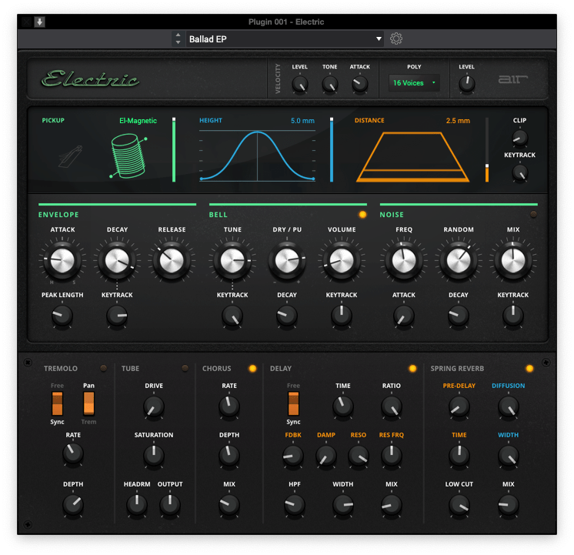Click the master Level knob

click(467, 84)
